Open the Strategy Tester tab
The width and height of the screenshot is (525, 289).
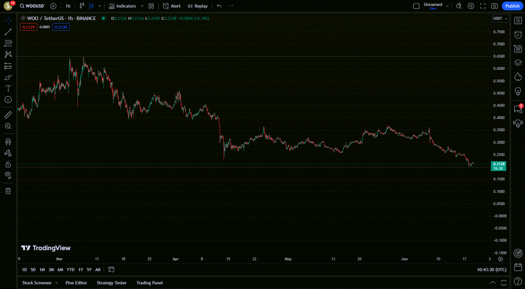(x=111, y=283)
